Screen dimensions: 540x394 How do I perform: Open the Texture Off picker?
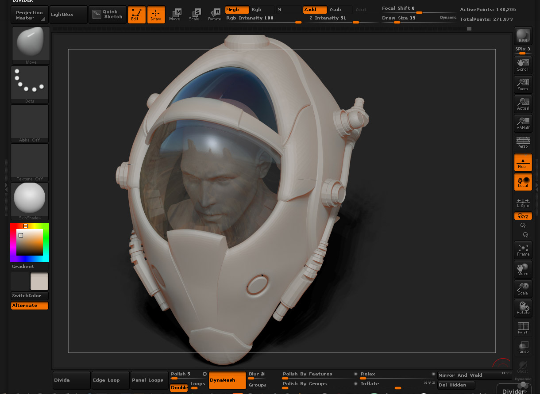30,162
